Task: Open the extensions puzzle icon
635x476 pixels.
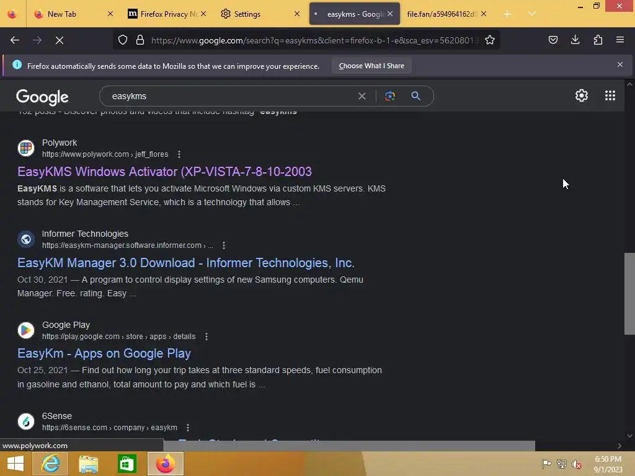Action: click(x=598, y=40)
